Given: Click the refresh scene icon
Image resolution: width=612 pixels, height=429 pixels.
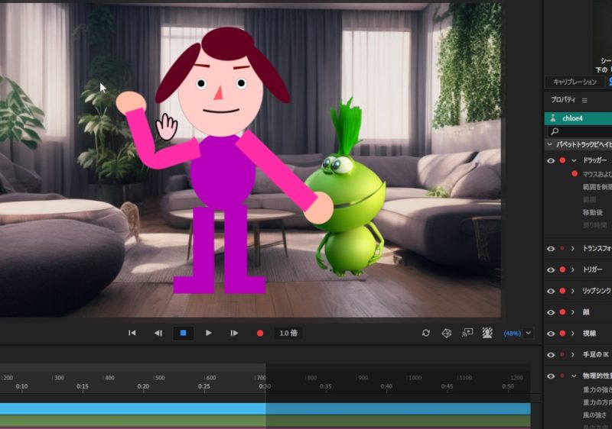Looking at the screenshot, I should pyautogui.click(x=426, y=333).
